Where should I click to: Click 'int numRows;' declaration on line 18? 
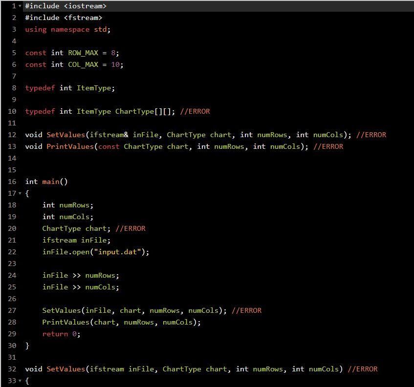pos(68,205)
